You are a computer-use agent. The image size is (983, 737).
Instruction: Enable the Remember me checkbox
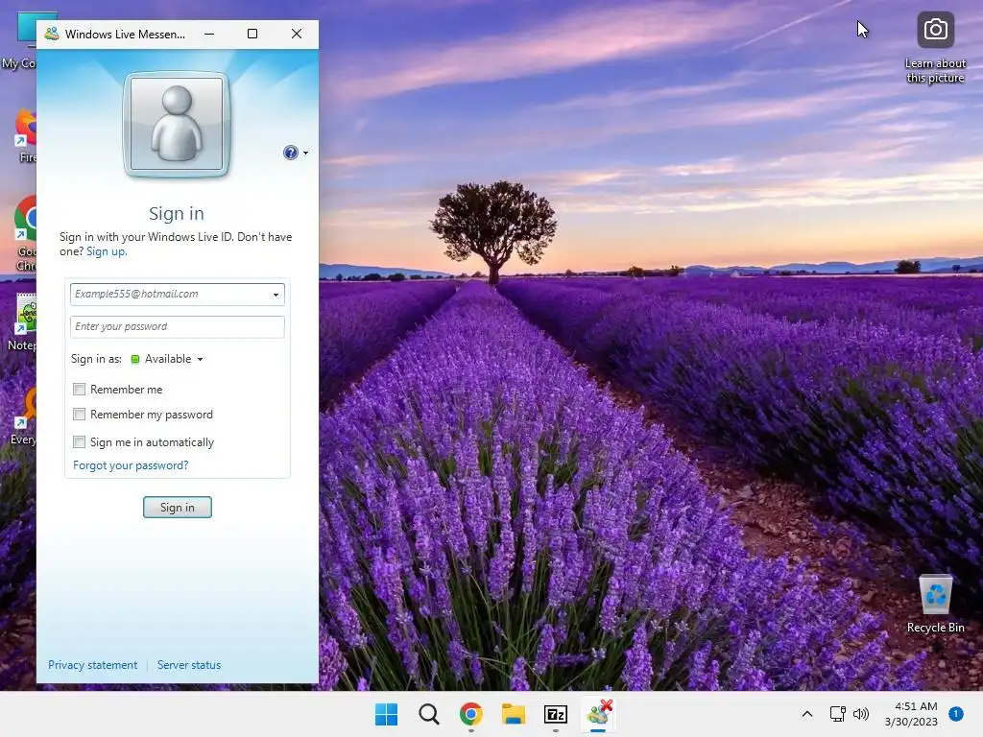pos(79,390)
